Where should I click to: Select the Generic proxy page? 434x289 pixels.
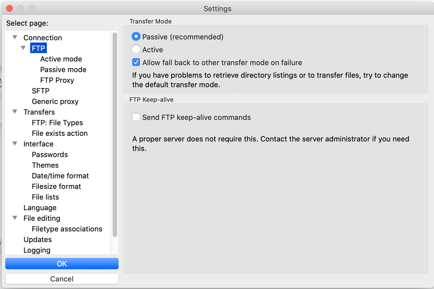click(x=55, y=101)
